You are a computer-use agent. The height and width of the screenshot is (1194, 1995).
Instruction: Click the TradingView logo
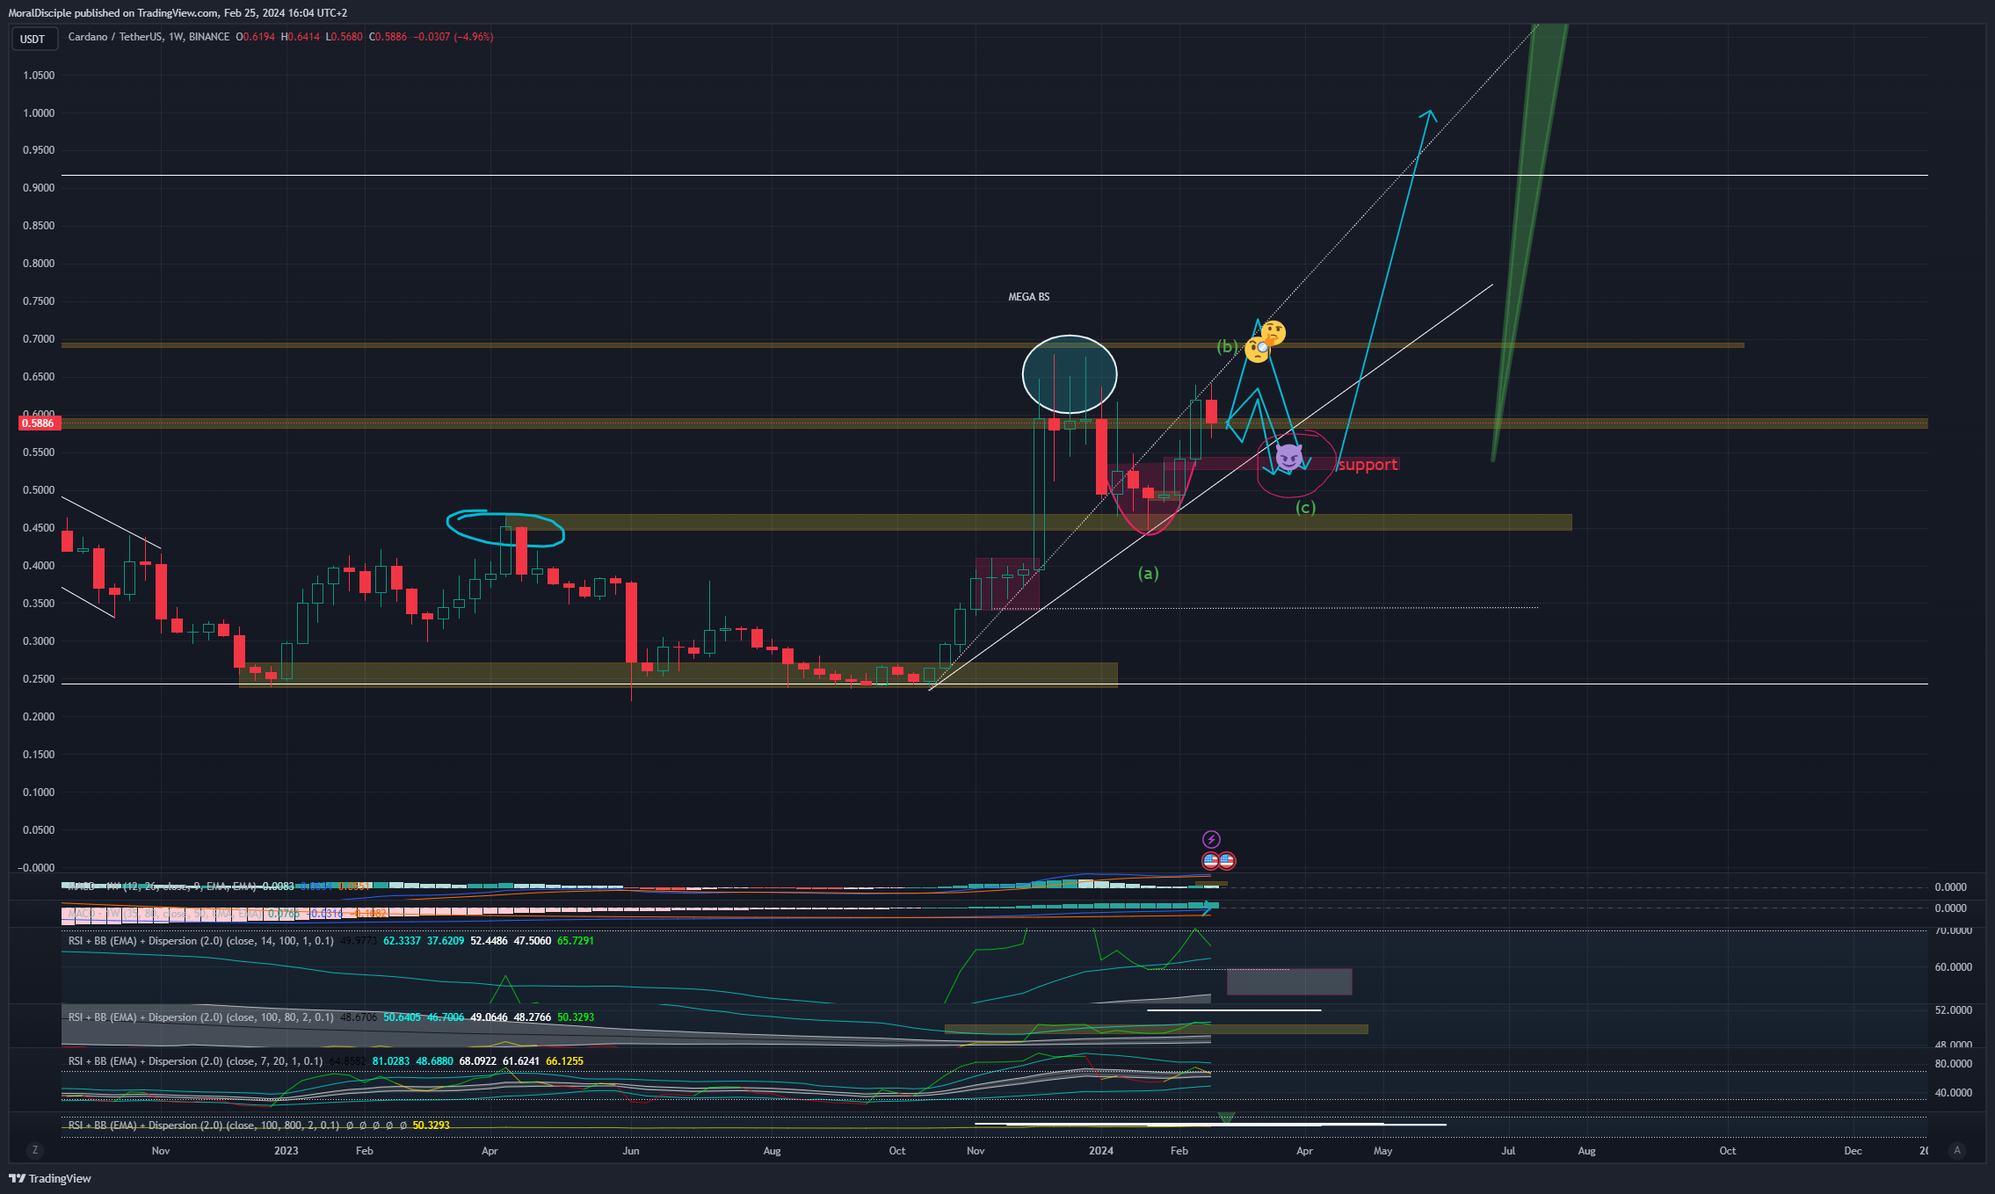pyautogui.click(x=50, y=1178)
